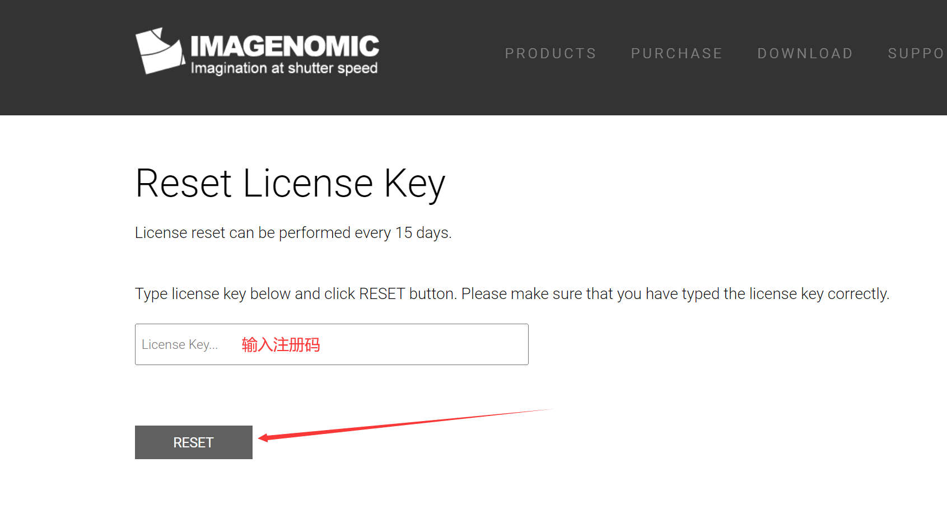Click the red Chinese annotation in the field
Screen dimensions: 947x509
[281, 345]
